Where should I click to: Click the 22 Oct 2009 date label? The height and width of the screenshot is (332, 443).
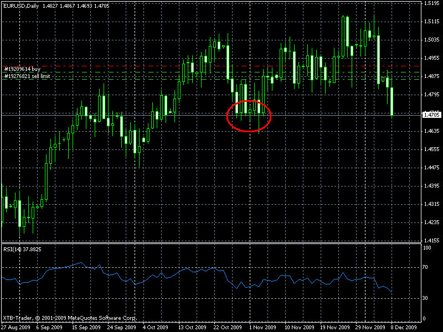point(228,328)
